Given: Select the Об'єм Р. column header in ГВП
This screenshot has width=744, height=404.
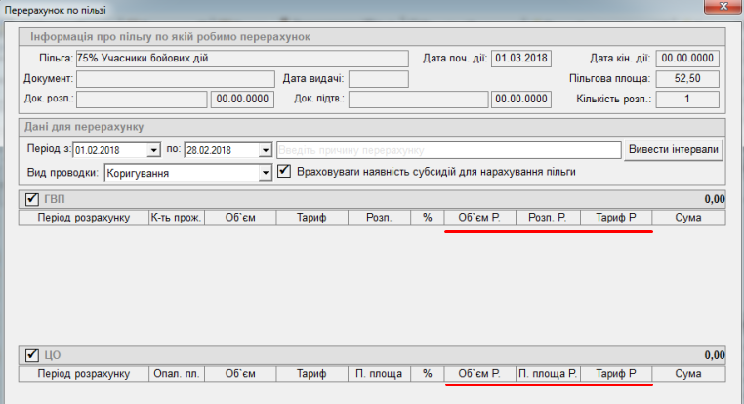Looking at the screenshot, I should click(x=479, y=218).
